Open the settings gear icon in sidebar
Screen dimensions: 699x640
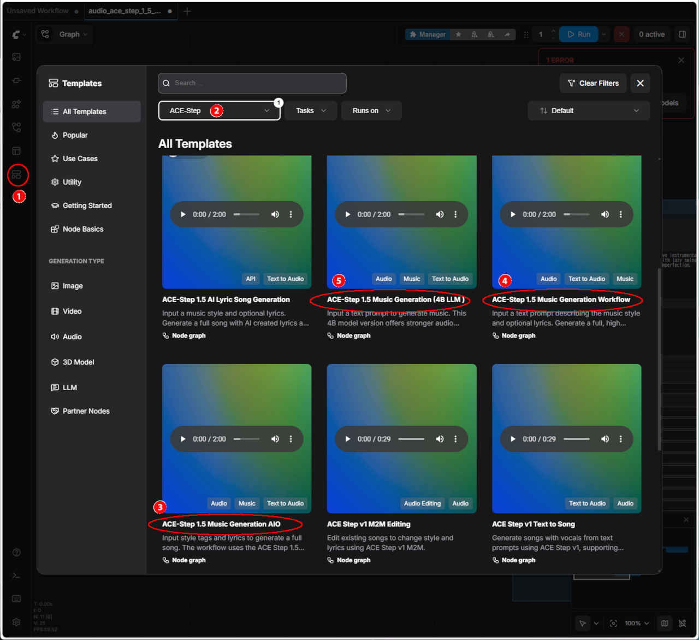click(16, 622)
